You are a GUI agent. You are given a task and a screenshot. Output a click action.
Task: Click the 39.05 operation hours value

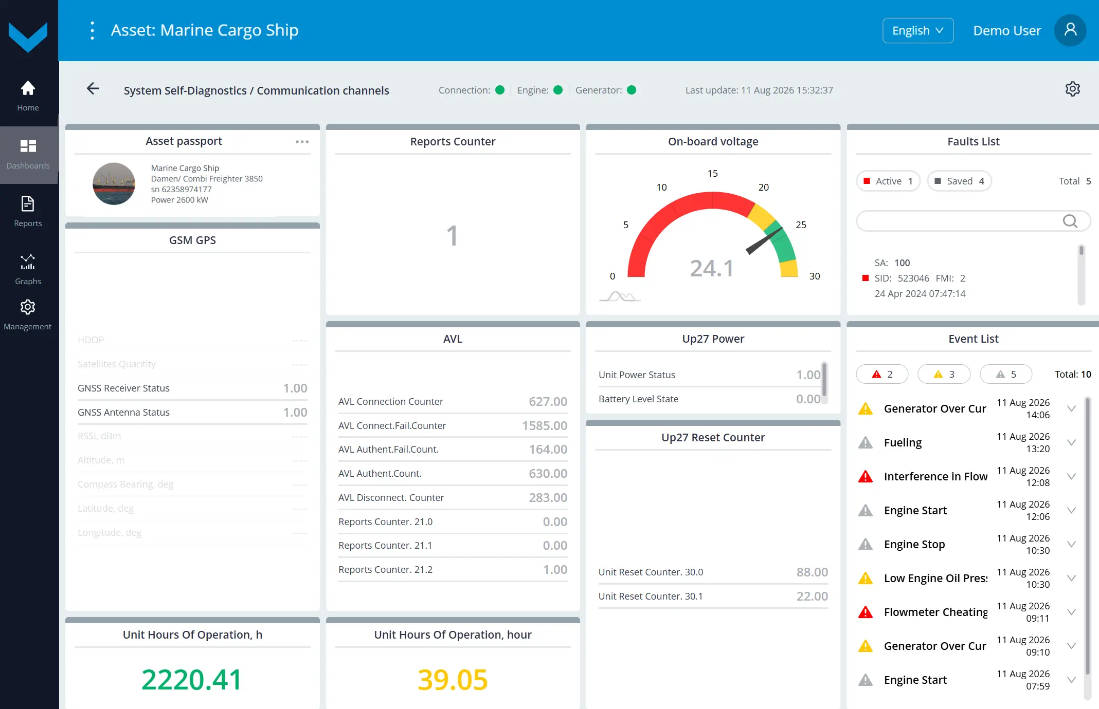click(453, 679)
